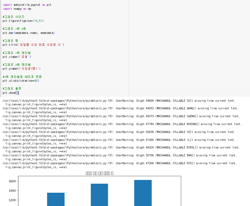Click the 'plt.xticks(rotation=90)' line
This screenshot has height=206, width=250.
21,81
